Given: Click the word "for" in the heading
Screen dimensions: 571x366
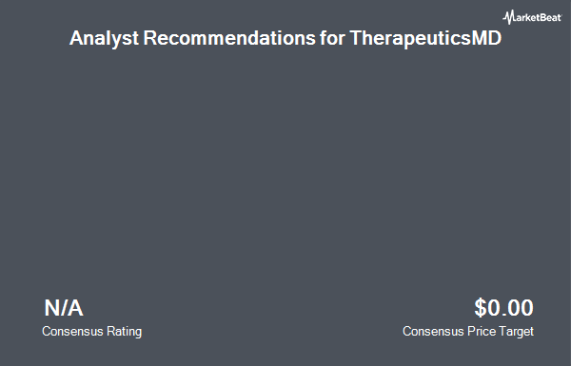Looking at the screenshot, I should click(332, 37).
